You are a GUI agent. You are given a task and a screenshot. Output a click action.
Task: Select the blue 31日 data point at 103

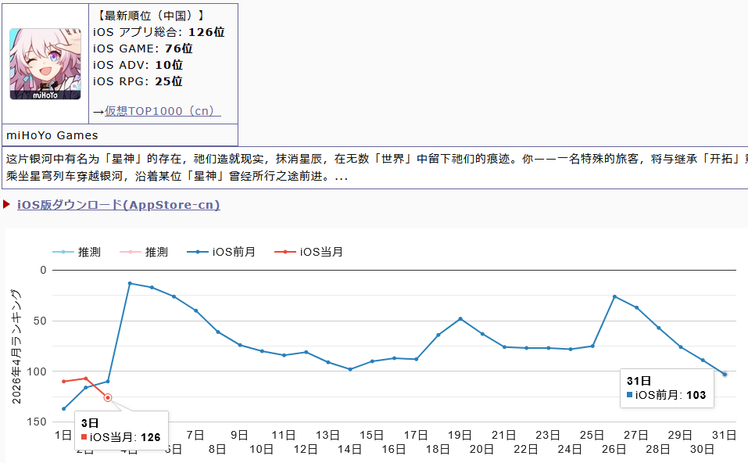[x=725, y=374]
